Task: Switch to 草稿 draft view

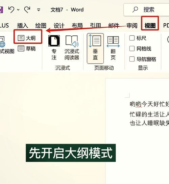Action: point(27,49)
